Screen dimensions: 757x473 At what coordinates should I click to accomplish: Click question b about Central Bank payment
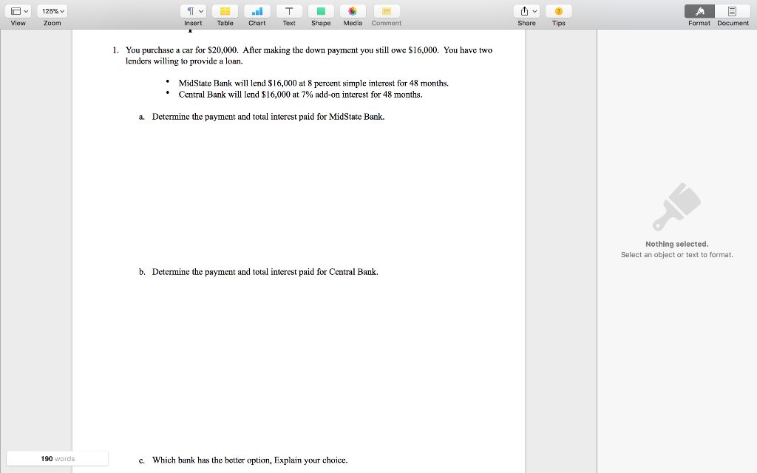coord(265,272)
